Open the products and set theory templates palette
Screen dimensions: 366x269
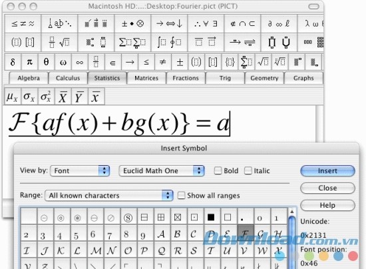[x=279, y=42]
